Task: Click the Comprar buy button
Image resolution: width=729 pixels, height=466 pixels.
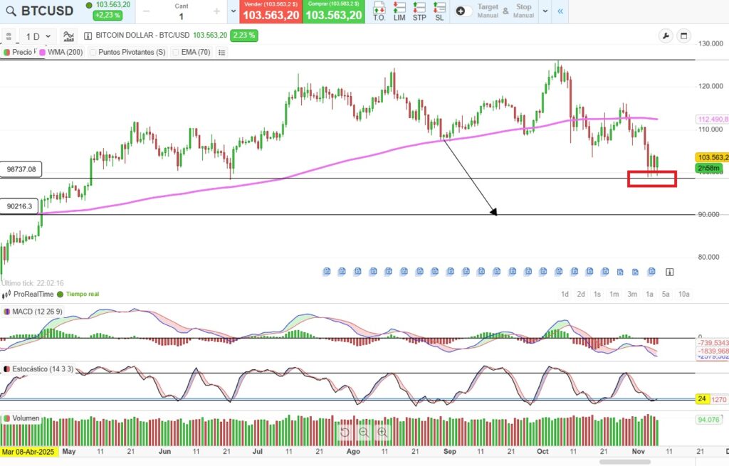Action: (x=333, y=13)
